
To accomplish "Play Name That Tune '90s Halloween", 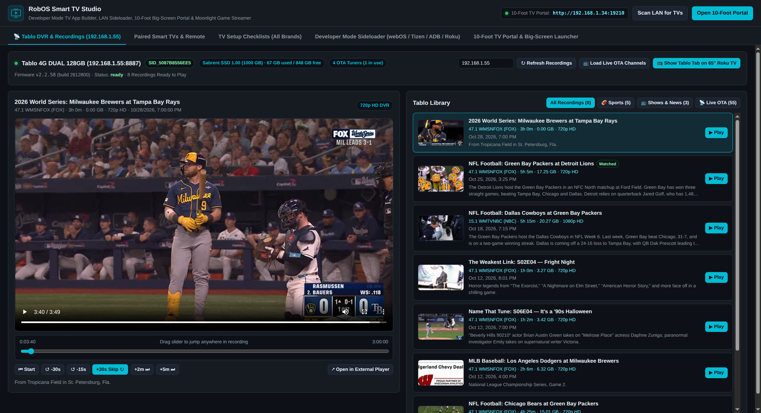I will click(716, 327).
